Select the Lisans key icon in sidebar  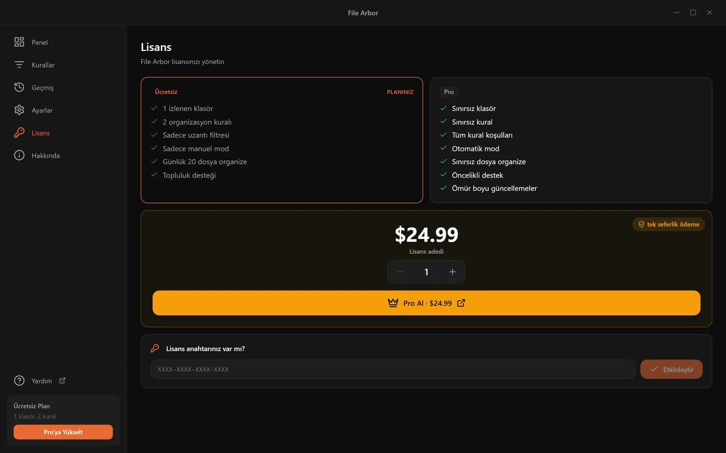19,133
